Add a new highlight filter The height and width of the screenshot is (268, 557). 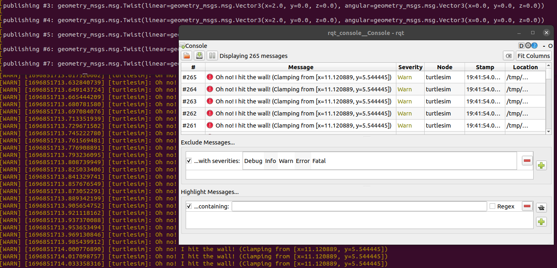coord(541,222)
